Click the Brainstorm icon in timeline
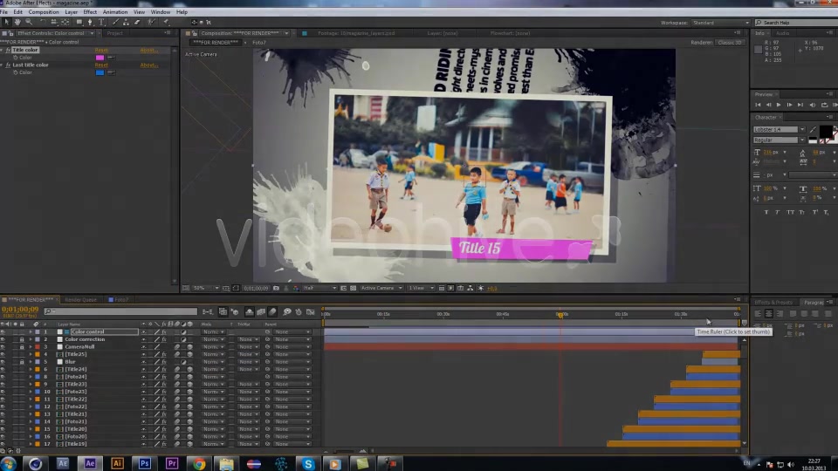Viewport: 838px width, 471px height. 287,311
